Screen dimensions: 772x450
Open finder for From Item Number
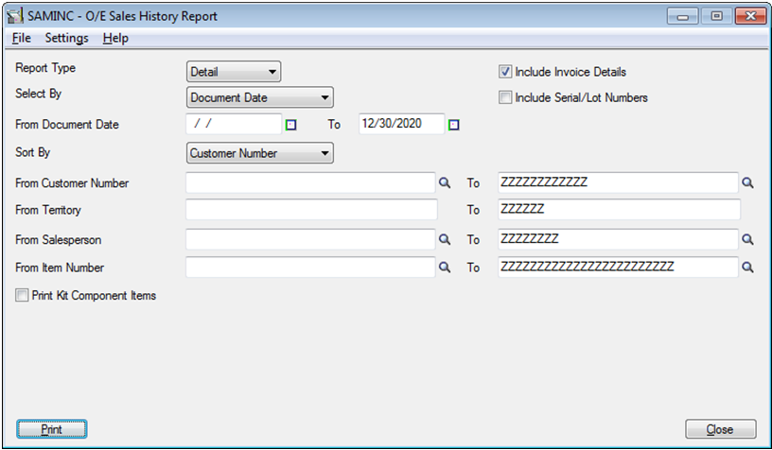coord(445,268)
